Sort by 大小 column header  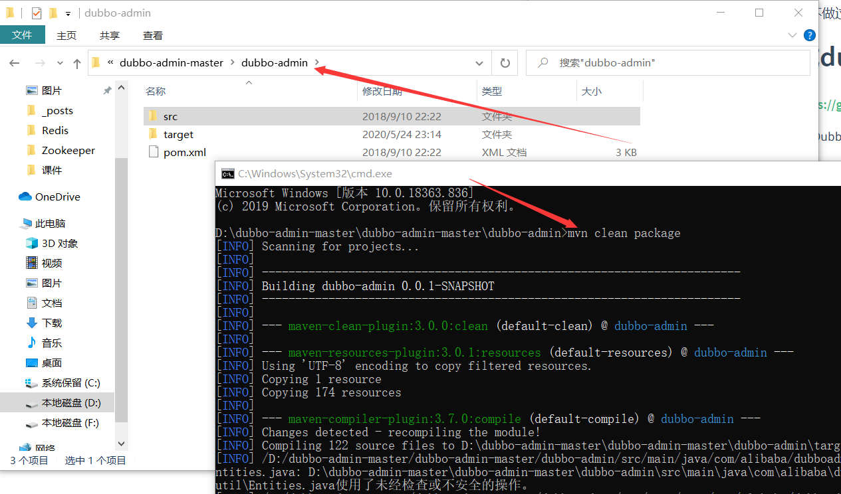(592, 92)
